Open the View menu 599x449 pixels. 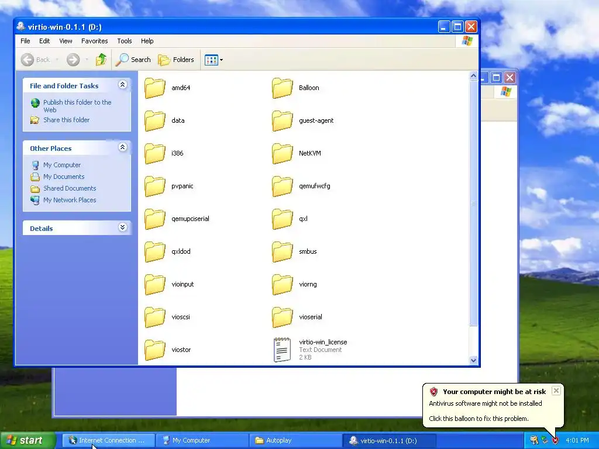(66, 41)
